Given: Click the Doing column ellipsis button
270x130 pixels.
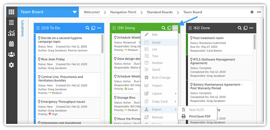Looking at the screenshot, I should tap(175, 28).
